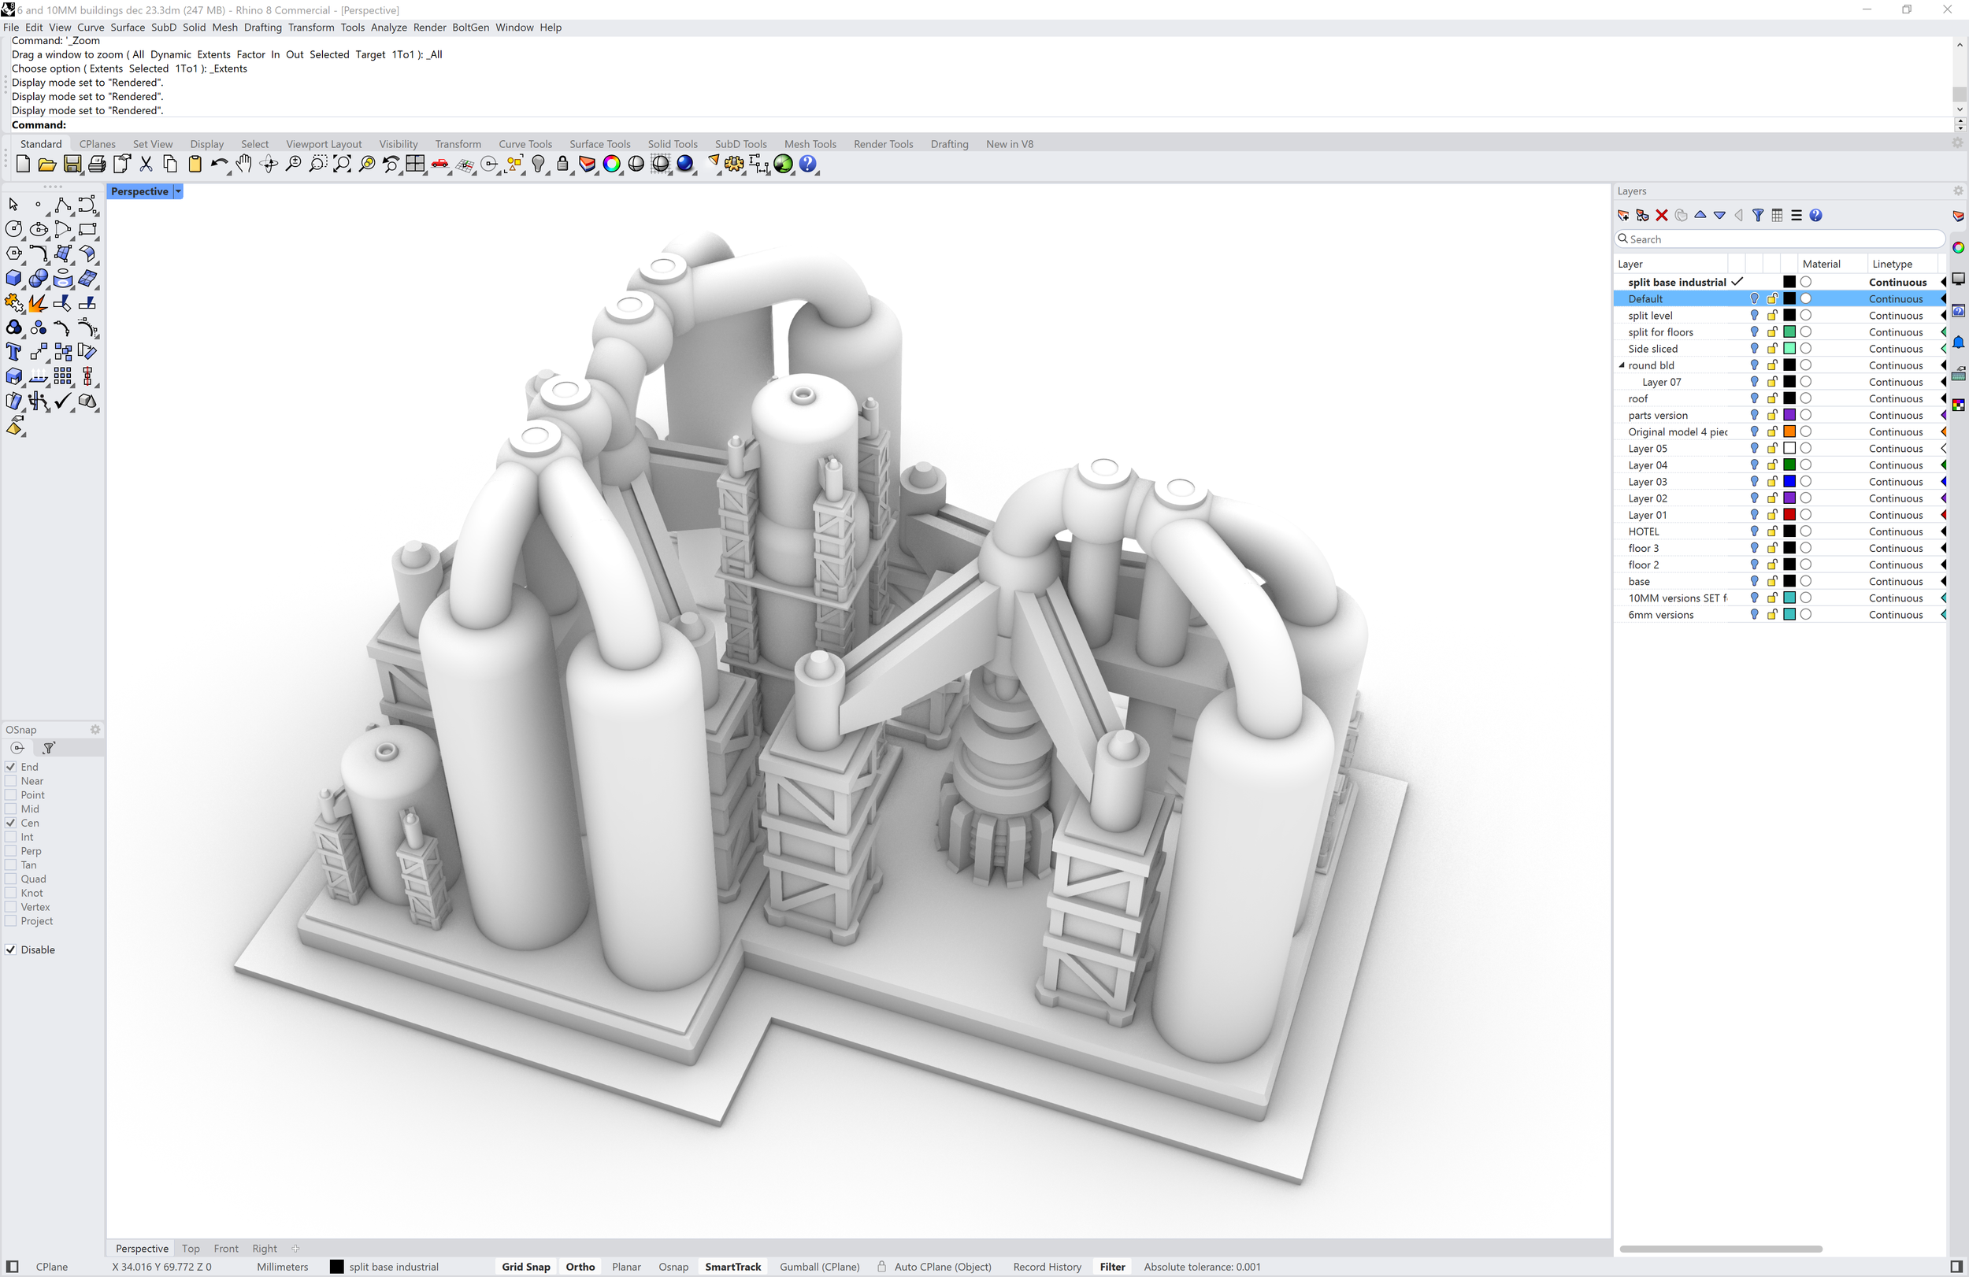Screen dimensions: 1969x1277
Task: Click the red color swatch of Layer 01
Action: point(1789,514)
